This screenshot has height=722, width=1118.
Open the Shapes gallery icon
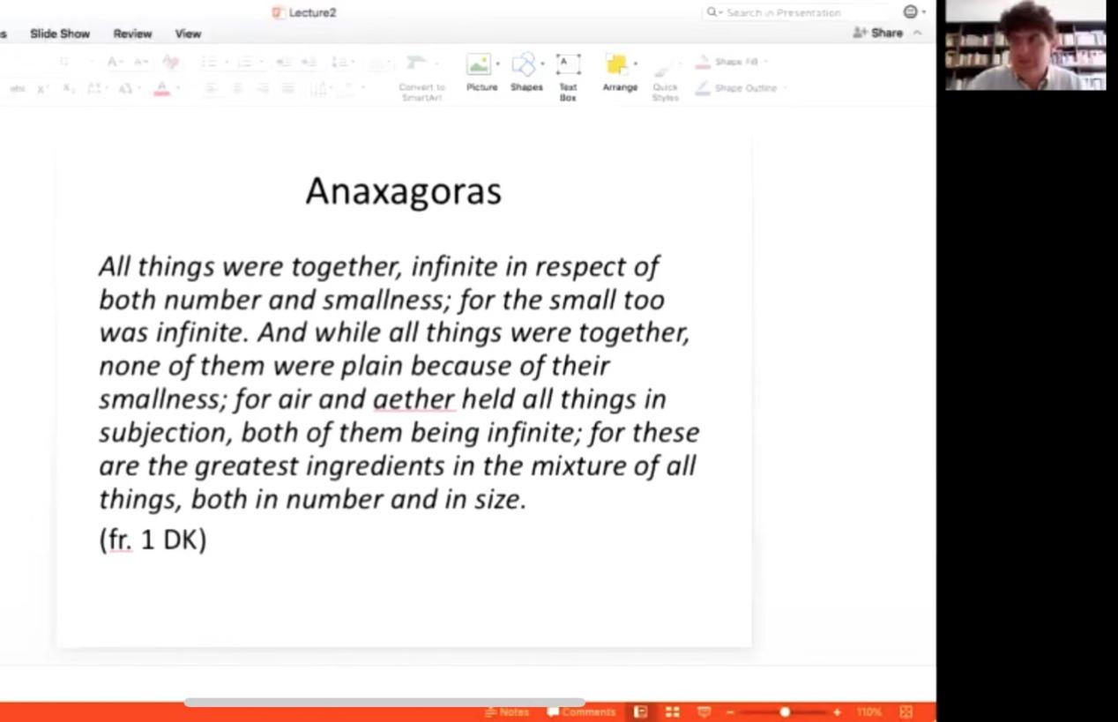pyautogui.click(x=524, y=64)
